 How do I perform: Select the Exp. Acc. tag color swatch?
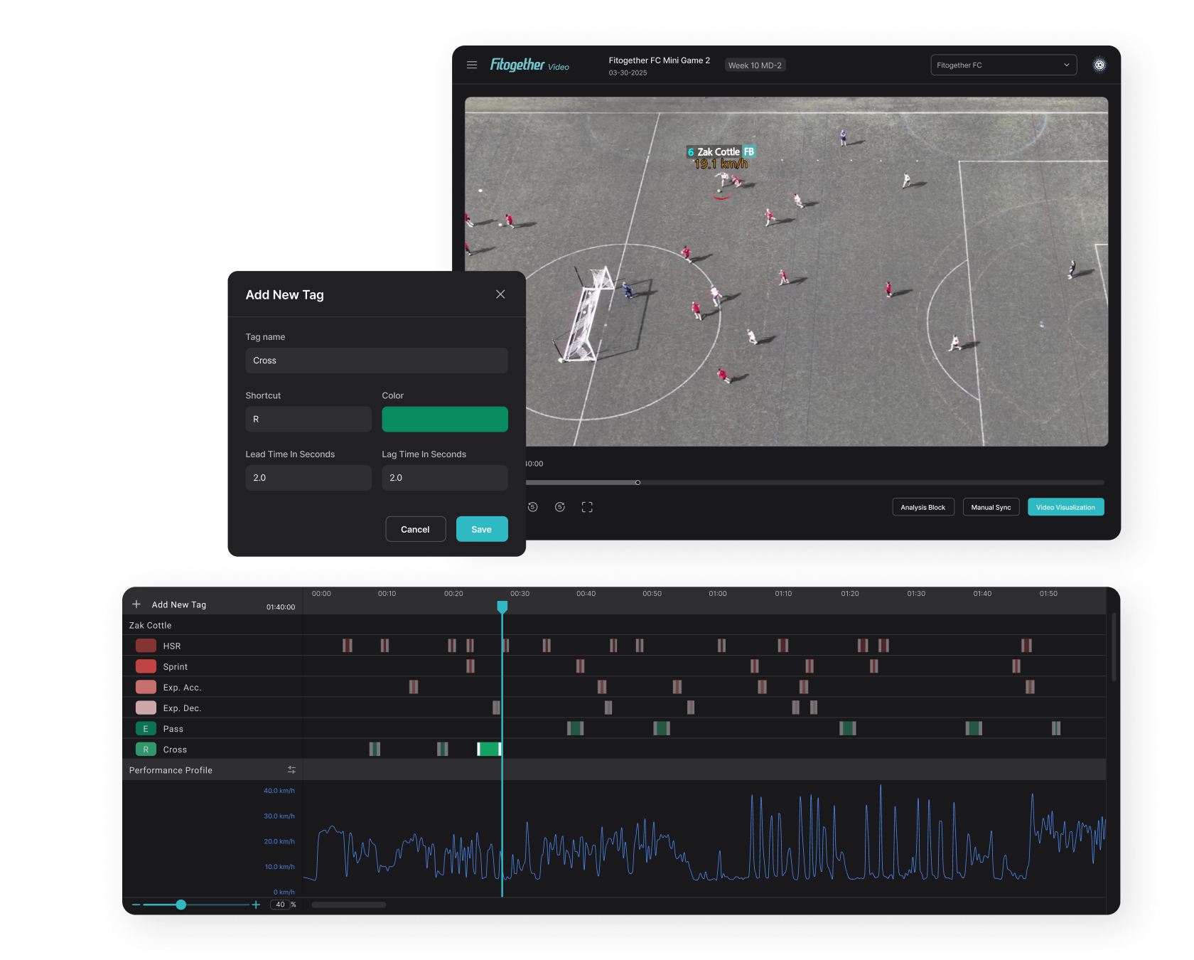pos(146,687)
